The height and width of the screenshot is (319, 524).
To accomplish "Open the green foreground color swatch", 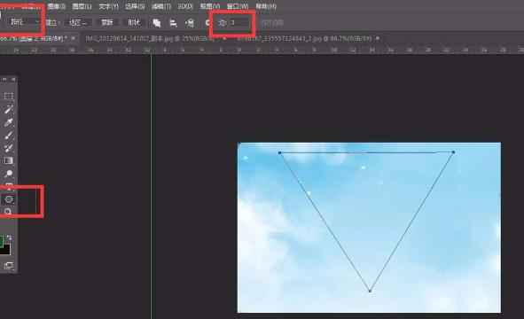I will click(2, 241).
